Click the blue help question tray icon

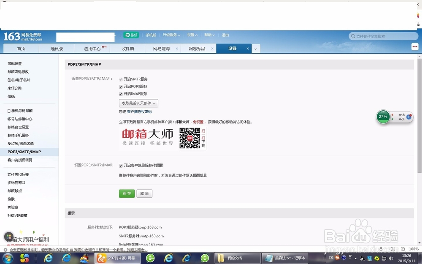344,258
